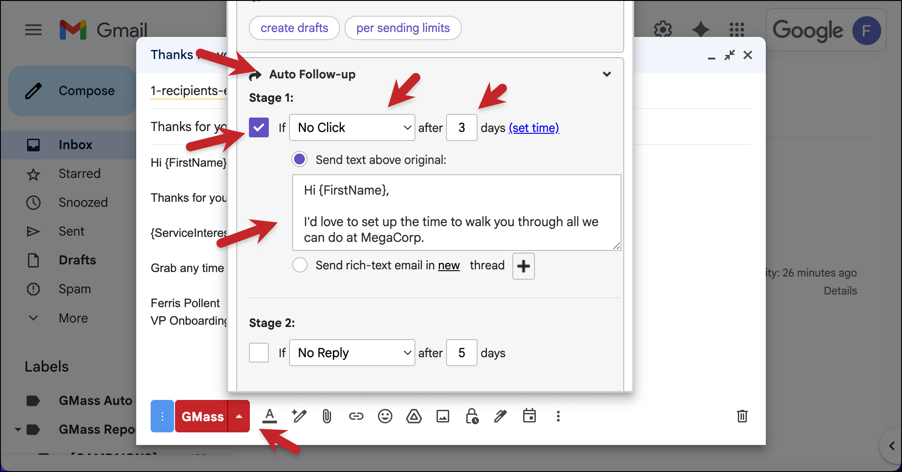This screenshot has height=472, width=902.
Task: Select the rich-text email in new thread option
Action: click(299, 265)
